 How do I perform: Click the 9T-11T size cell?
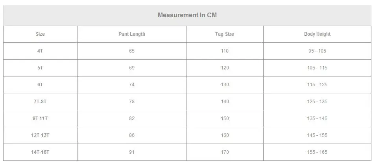40,118
